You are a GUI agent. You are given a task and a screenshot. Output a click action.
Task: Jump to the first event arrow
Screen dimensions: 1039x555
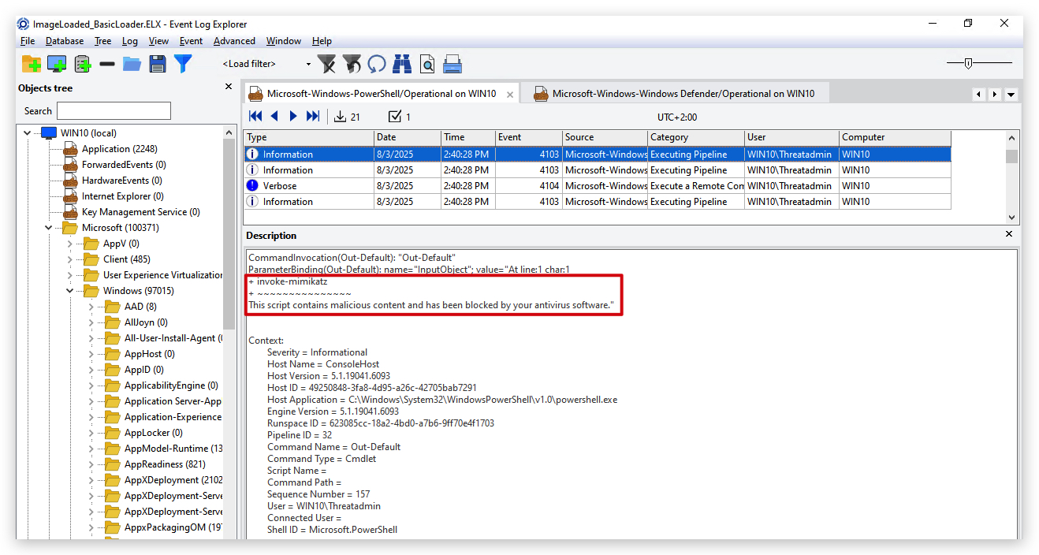pos(256,117)
